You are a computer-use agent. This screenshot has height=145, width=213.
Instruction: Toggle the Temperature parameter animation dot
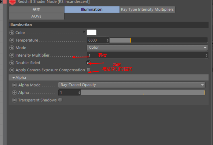12,40
